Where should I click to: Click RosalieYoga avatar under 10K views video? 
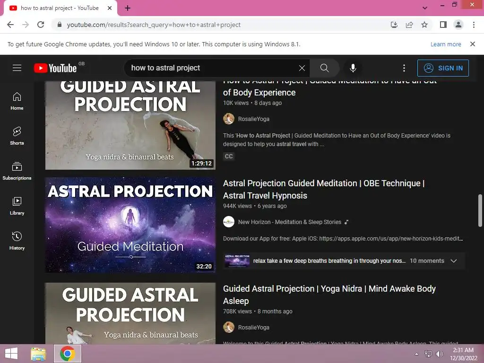tap(229, 119)
